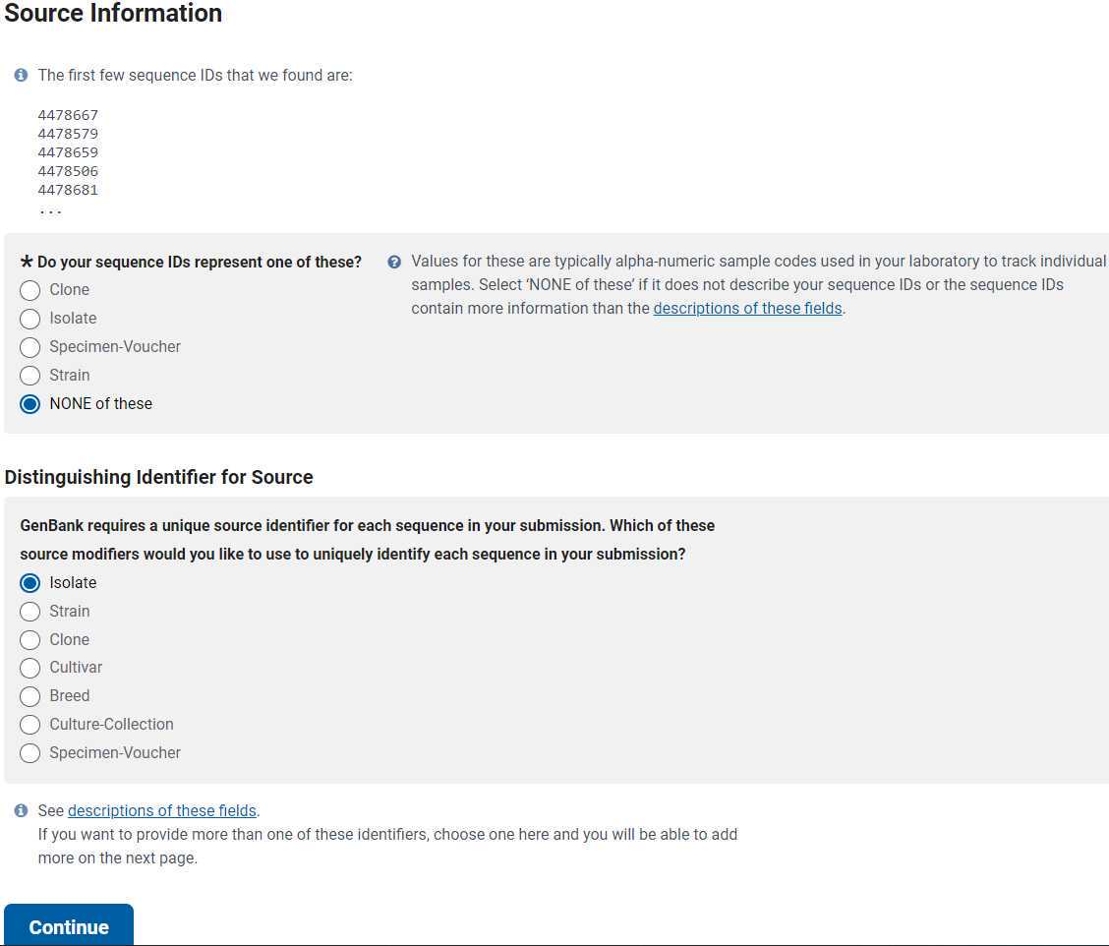Choose Specimen-Voucher for sequence IDs
Viewport: 1109px width, 946px height.
(29, 347)
